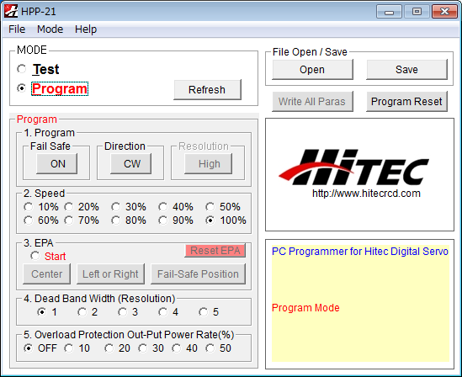The height and width of the screenshot is (377, 462).
Task: Set speed to 30%
Action: pos(116,207)
